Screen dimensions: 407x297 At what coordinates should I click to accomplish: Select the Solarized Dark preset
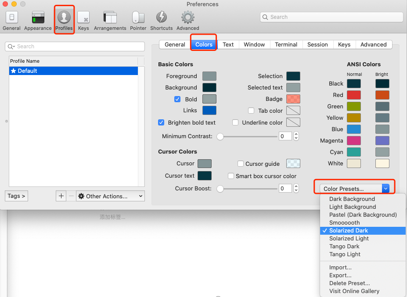363,231
